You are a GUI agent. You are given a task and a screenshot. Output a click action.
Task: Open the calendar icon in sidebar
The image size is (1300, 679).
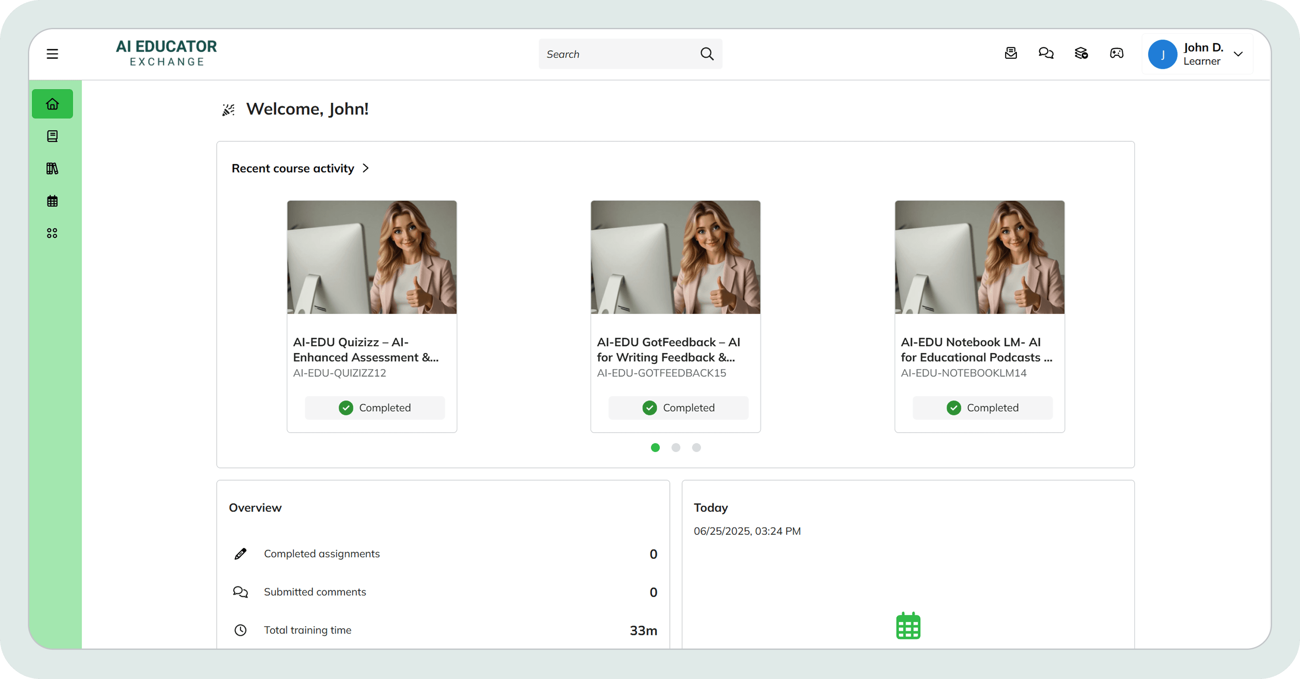[x=52, y=201]
